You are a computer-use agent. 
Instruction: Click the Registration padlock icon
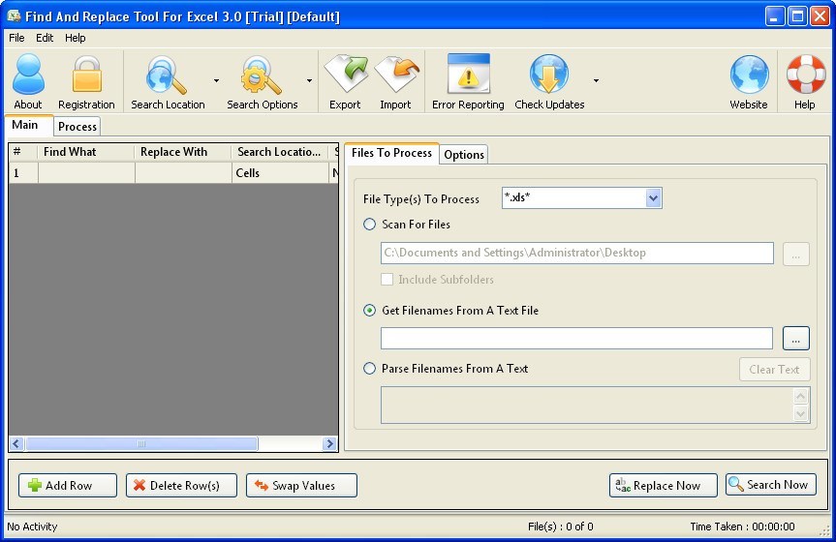(87, 75)
